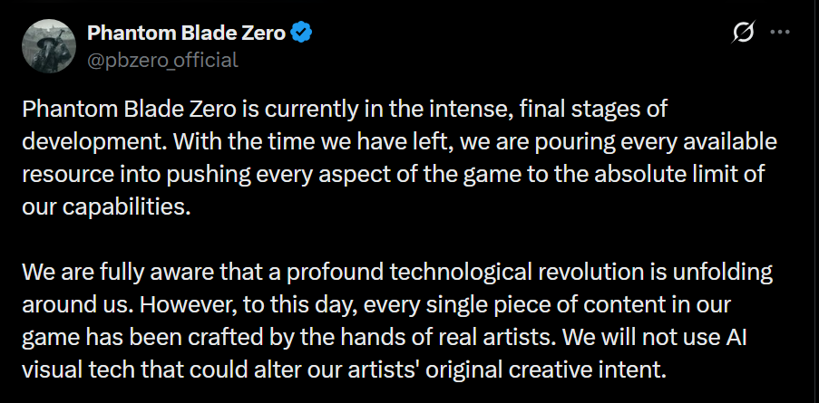Click the phrase 'absolute limit of' in the post
819x403 pixels.
pos(669,174)
